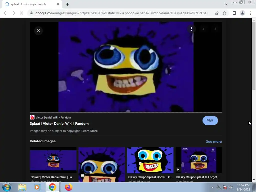Open the Chrome profile avatar menu
256x192 pixels.
(242, 13)
